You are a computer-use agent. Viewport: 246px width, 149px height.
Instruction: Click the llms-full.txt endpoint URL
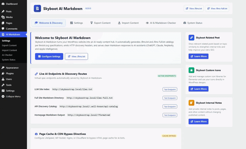click(x=89, y=98)
